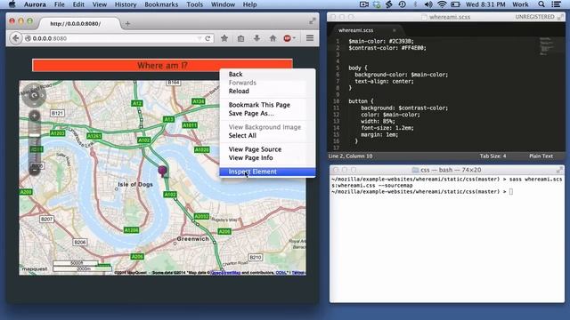Click the Bluetooth icon in menu bar

coord(415,4)
